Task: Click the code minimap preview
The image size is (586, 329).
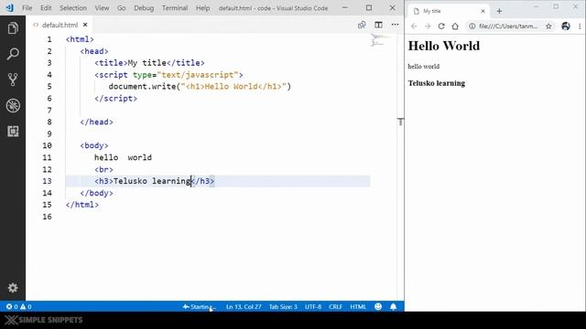Action: 380,40
